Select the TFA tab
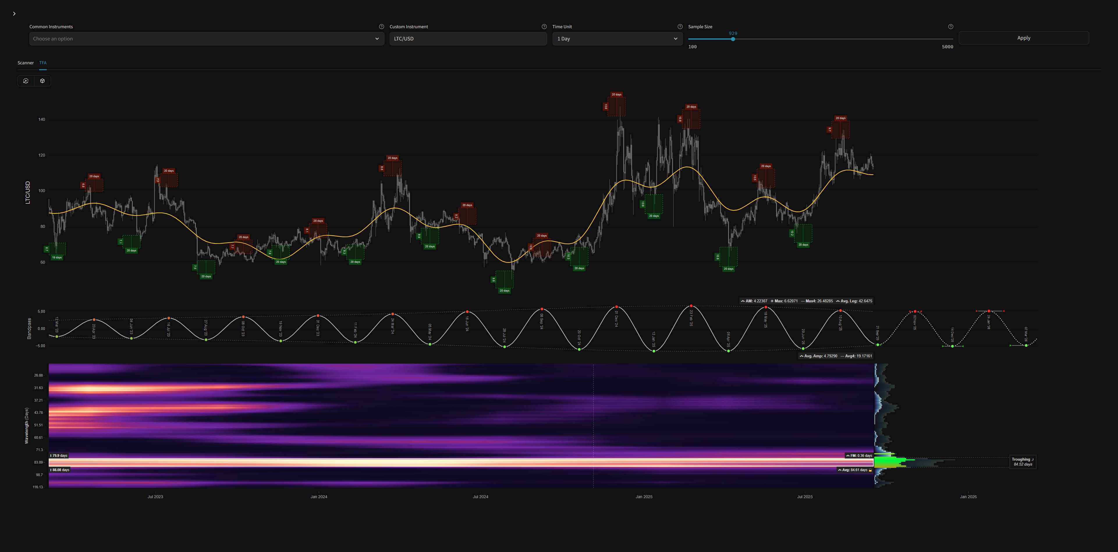The height and width of the screenshot is (552, 1118). (42, 63)
